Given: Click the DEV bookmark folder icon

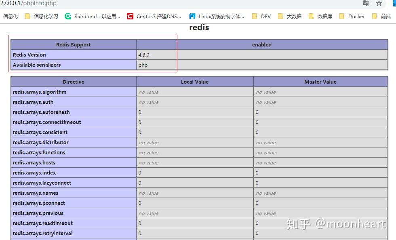Looking at the screenshot, I should coord(255,16).
